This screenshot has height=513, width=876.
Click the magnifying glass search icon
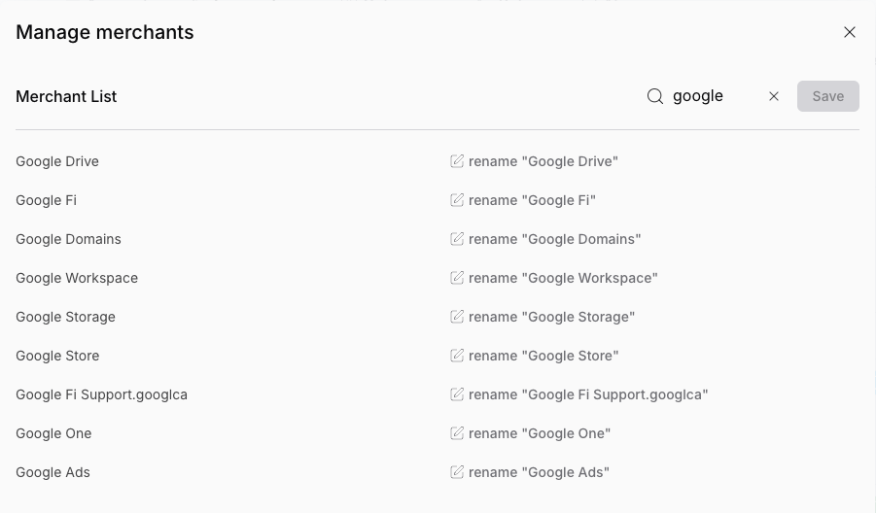point(655,96)
